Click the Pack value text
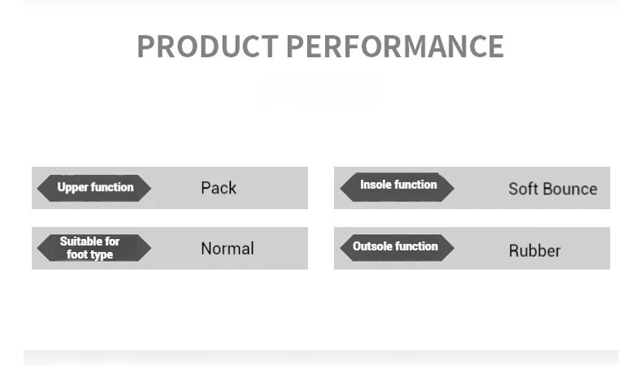Viewport: 642px width, 365px height. coord(219,188)
